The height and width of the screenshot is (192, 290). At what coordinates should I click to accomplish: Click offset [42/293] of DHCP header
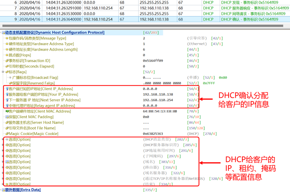click(151, 33)
